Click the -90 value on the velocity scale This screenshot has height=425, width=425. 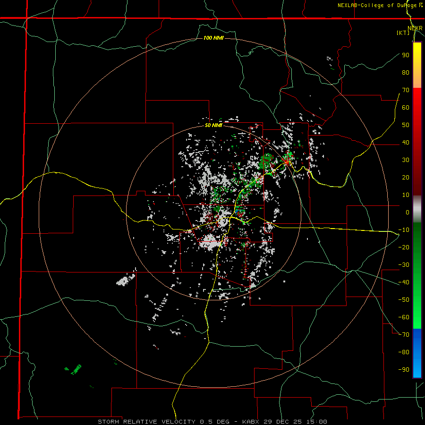pos(404,370)
